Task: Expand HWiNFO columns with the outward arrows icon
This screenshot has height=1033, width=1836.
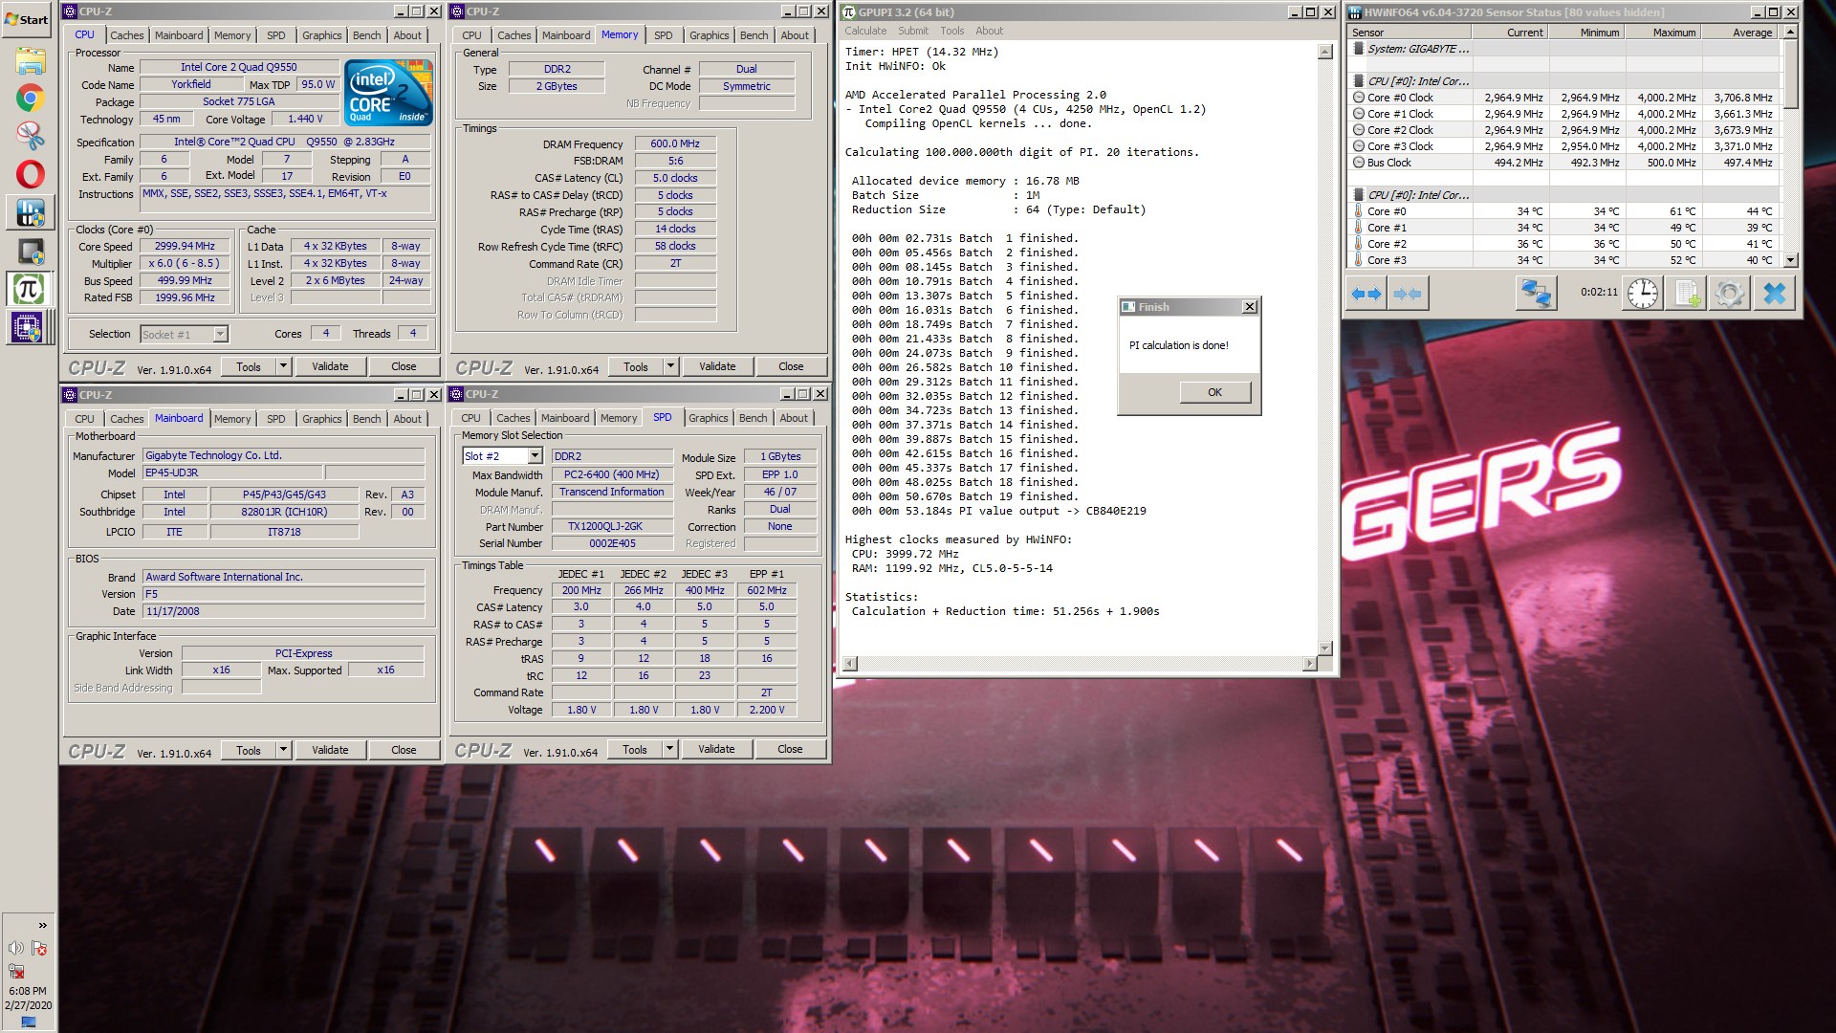Action: tap(1366, 294)
